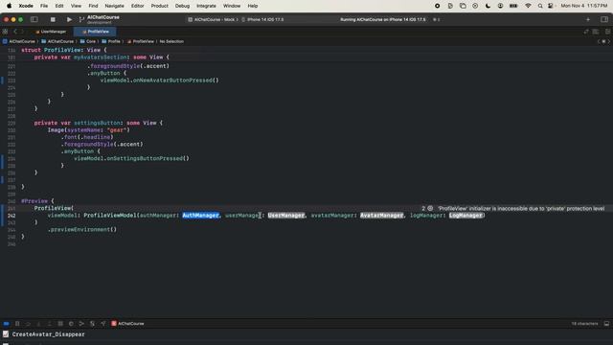Open the Apple menu
613x345 pixels.
pyautogui.click(x=9, y=6)
